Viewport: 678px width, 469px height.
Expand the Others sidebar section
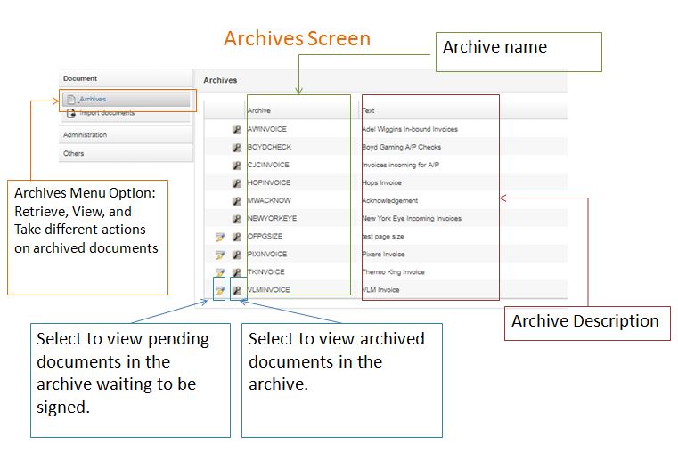point(126,153)
